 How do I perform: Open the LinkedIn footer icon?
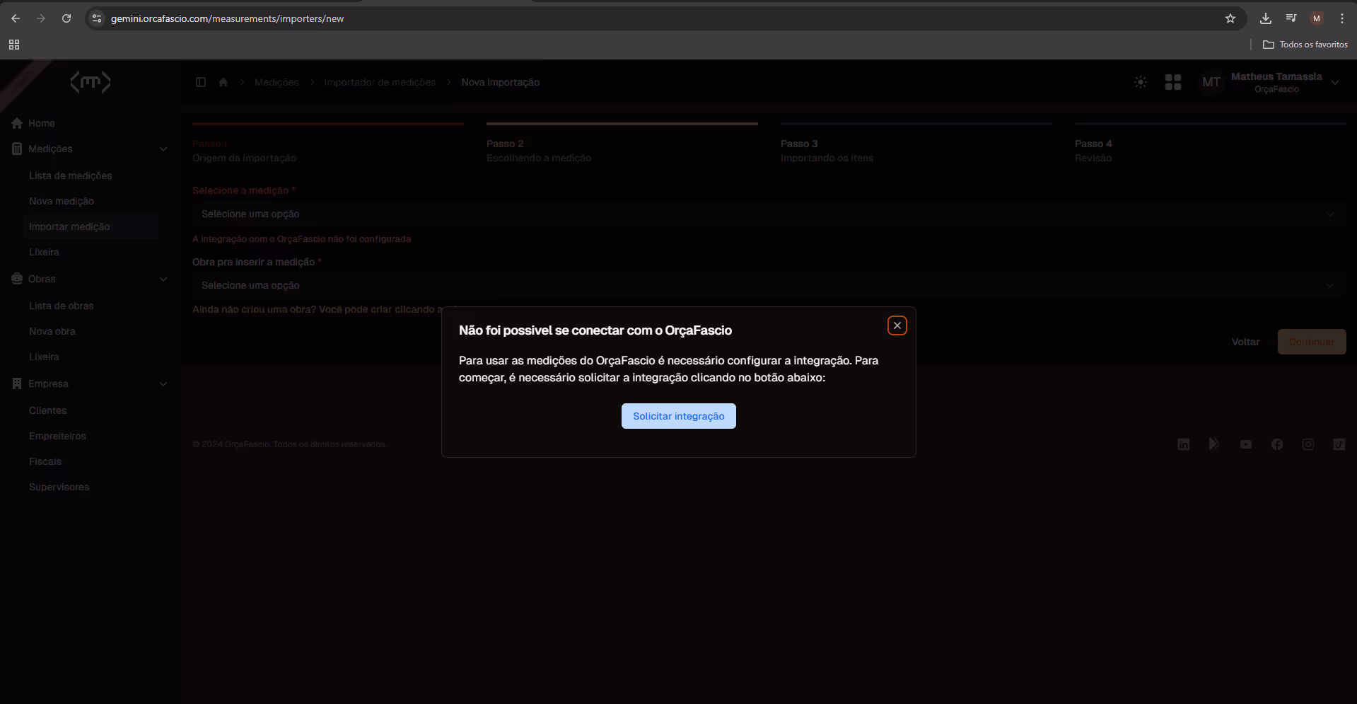(x=1184, y=444)
